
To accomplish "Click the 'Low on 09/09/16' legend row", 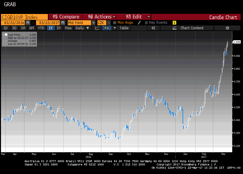I will click(22, 44).
